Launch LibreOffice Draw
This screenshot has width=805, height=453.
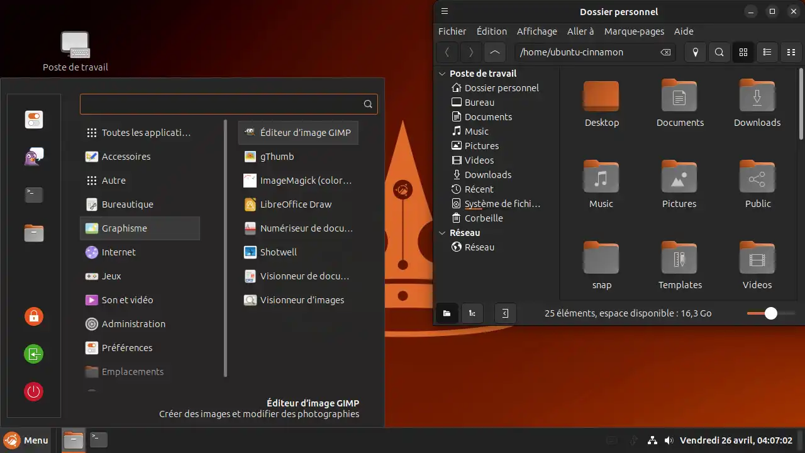coord(298,204)
